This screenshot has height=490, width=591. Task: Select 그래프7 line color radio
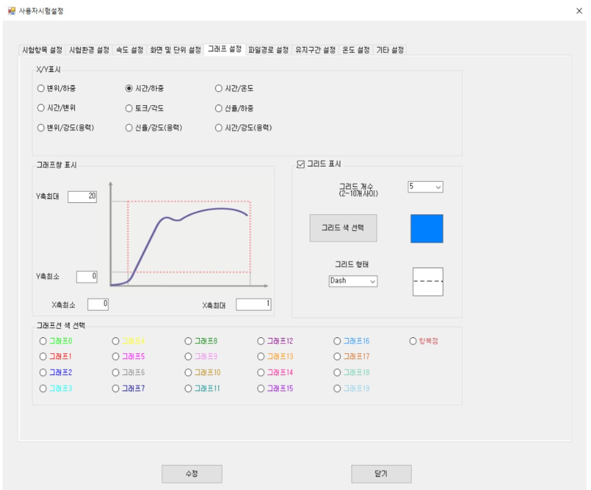pyautogui.click(x=128, y=389)
